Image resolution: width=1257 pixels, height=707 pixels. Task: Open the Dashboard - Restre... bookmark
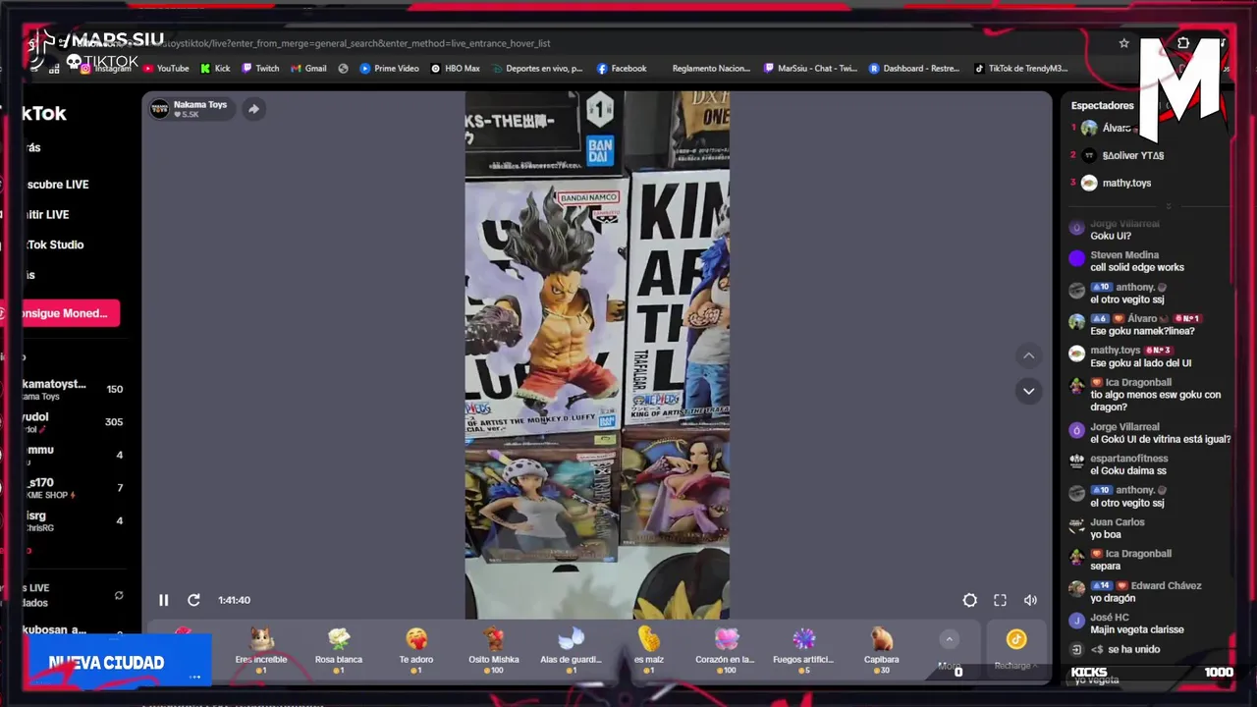(914, 69)
